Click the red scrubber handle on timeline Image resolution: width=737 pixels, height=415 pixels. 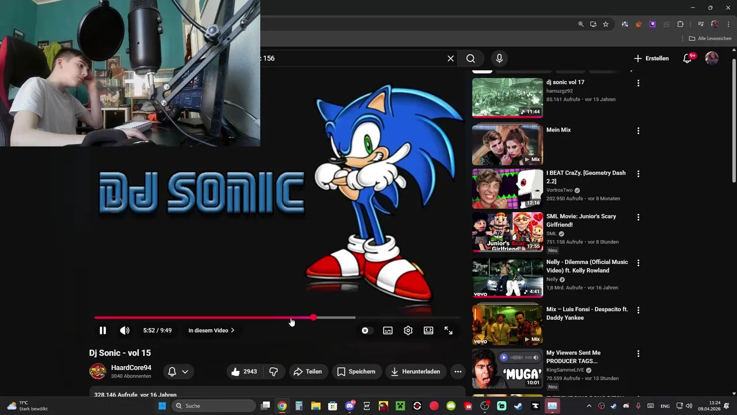pos(313,318)
